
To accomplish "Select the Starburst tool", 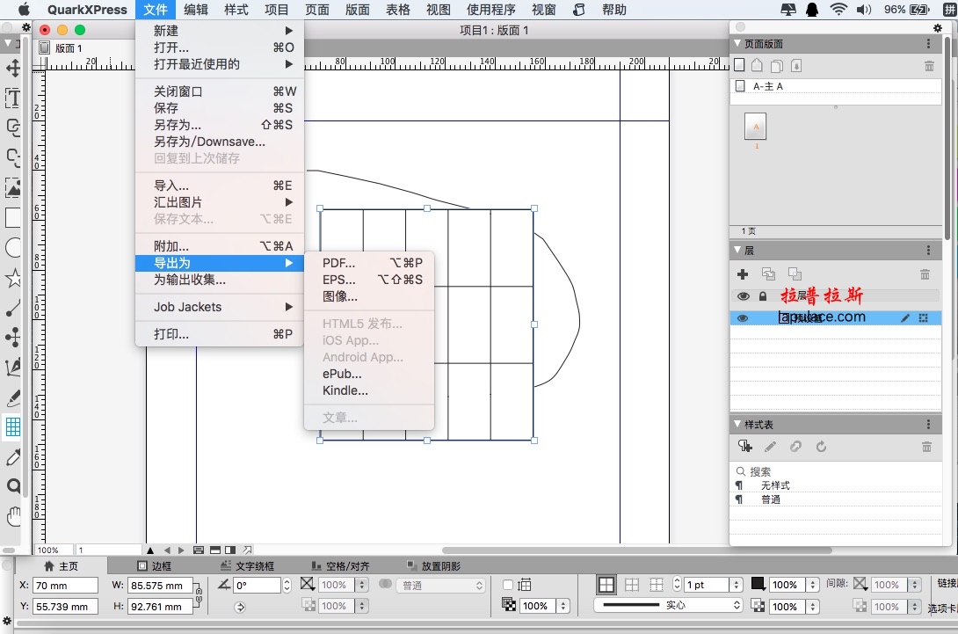I will [x=13, y=278].
